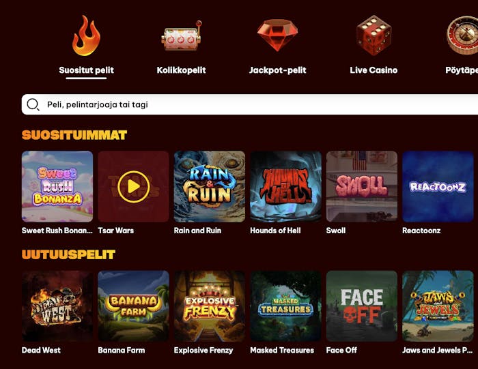The height and width of the screenshot is (369, 478).
Task: Focus the Peli, pelintarjoaja tai tagi search field
Action: click(x=250, y=104)
